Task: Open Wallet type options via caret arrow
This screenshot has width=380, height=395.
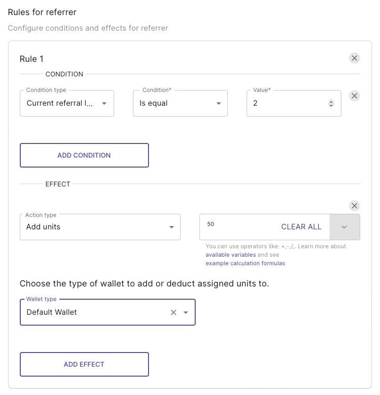Action: click(186, 312)
